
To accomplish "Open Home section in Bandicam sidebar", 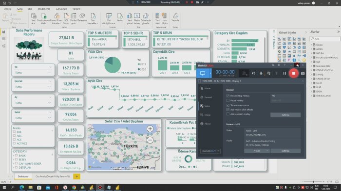I will pyautogui.click(x=206, y=88).
